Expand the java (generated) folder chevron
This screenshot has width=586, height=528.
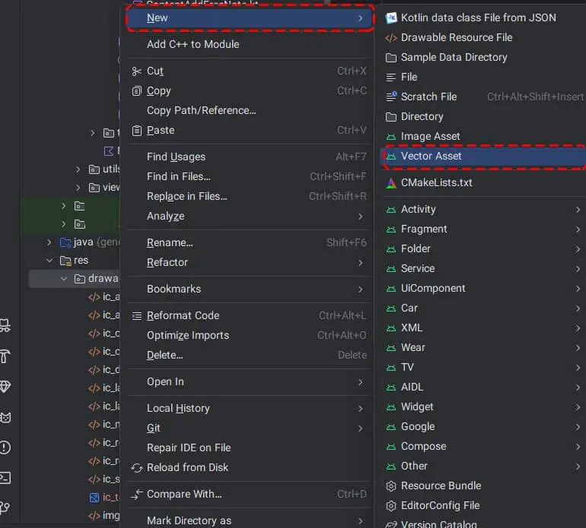[x=50, y=242]
